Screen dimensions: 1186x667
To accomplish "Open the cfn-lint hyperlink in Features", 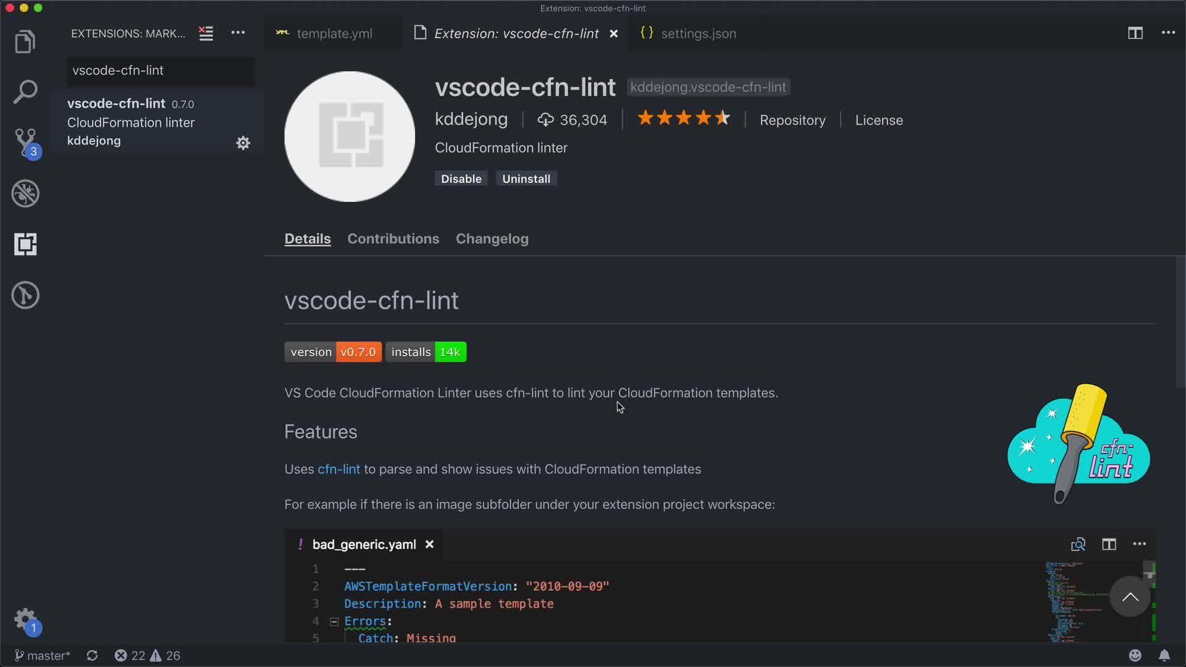I will (x=339, y=469).
